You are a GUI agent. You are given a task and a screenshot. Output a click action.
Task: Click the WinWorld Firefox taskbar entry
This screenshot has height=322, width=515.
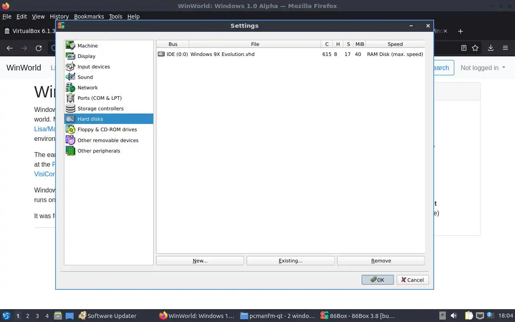pyautogui.click(x=197, y=316)
